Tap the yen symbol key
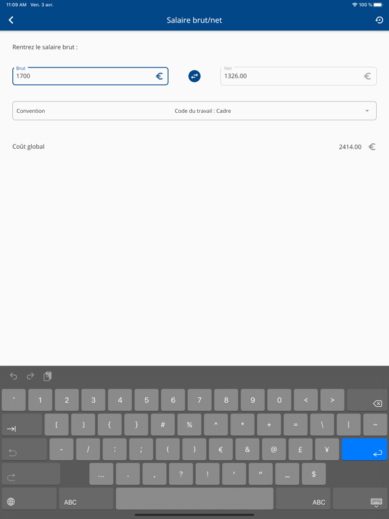 pyautogui.click(x=327, y=449)
